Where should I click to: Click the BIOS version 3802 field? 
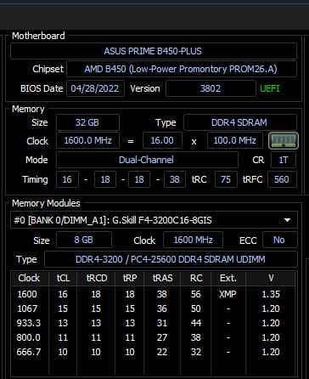pyautogui.click(x=211, y=88)
